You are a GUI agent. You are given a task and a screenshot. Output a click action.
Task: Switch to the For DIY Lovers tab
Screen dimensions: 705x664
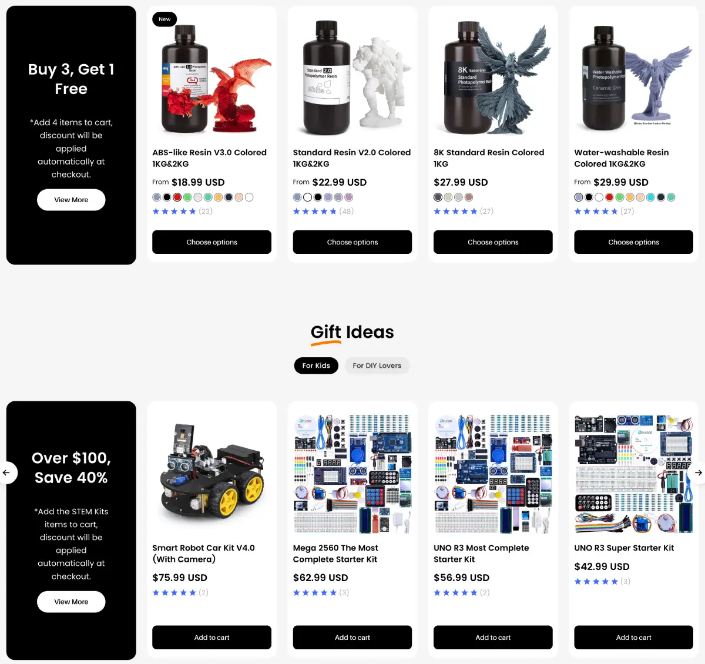377,365
